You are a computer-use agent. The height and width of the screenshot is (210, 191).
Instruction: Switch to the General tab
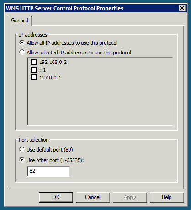pos(20,21)
